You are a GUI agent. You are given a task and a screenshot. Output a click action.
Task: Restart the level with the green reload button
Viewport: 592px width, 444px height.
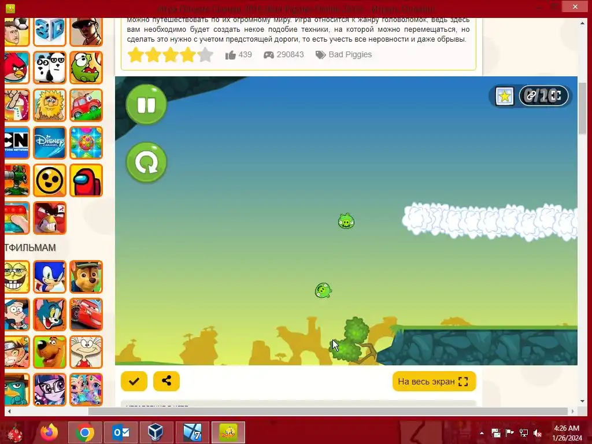coord(146,162)
